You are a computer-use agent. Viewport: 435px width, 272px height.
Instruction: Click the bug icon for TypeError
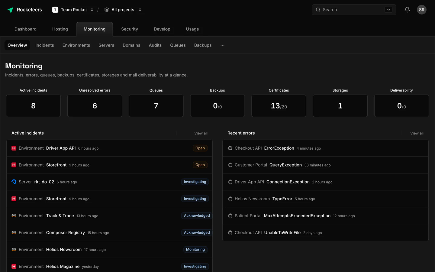[x=230, y=199]
